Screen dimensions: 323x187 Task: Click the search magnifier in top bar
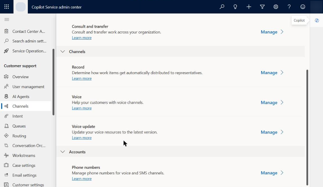222,7
